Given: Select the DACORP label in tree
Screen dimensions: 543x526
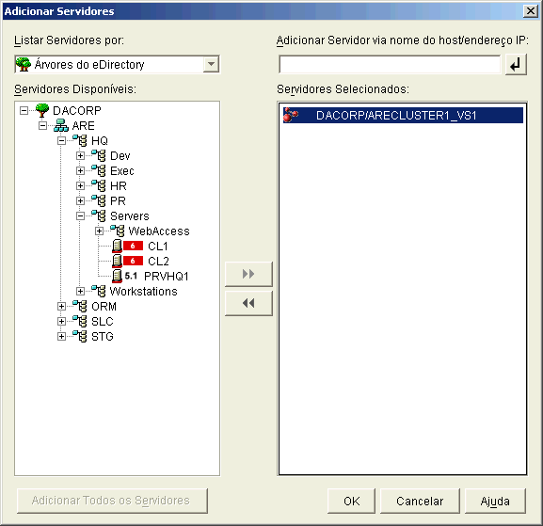Looking at the screenshot, I should [77, 111].
